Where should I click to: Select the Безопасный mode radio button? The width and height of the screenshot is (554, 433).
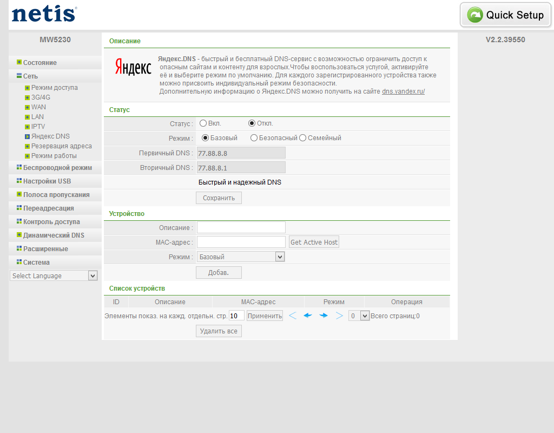point(254,138)
